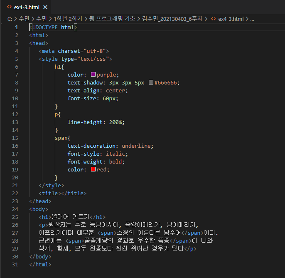The image size is (285, 278).
Task: Click the <head> opening tag
Action: coord(39,43)
